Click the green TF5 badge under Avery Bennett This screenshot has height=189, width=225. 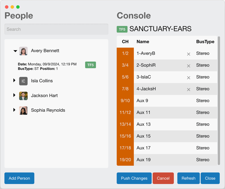(x=90, y=65)
